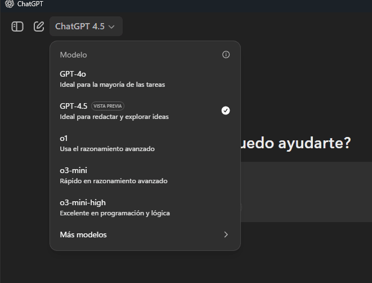
Task: Open the Más modelos submenu
Action: click(x=145, y=235)
